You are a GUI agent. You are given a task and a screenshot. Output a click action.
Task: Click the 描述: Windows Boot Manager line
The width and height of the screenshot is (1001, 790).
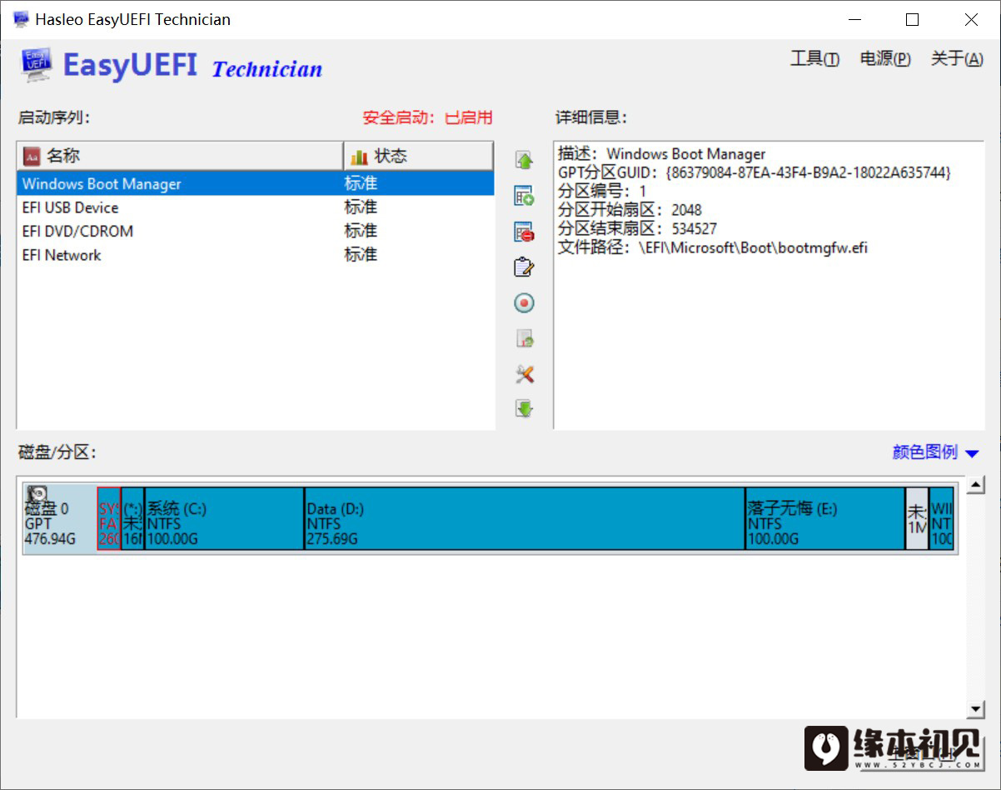click(x=662, y=154)
